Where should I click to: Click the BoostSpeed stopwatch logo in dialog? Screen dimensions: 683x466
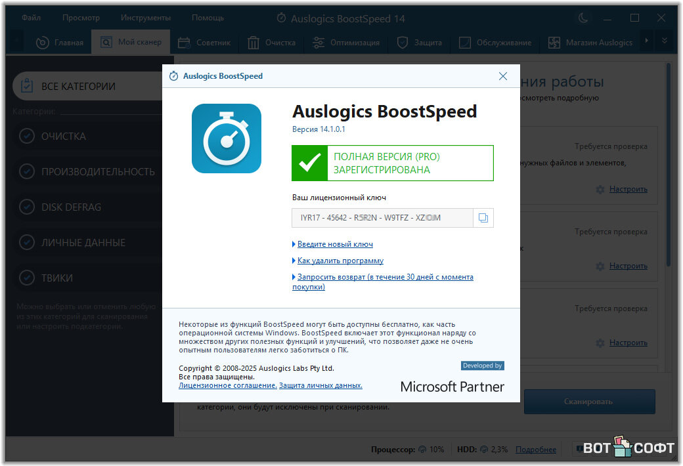[226, 138]
